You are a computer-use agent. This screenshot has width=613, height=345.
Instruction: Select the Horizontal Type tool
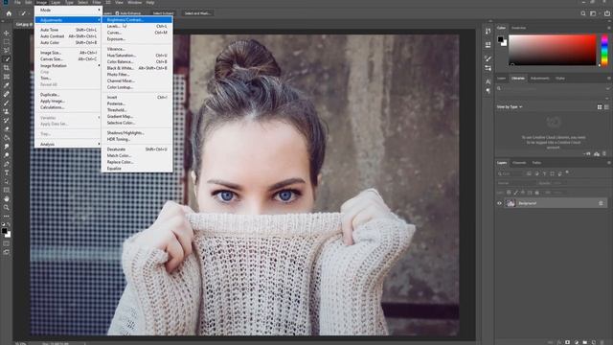tap(7, 172)
